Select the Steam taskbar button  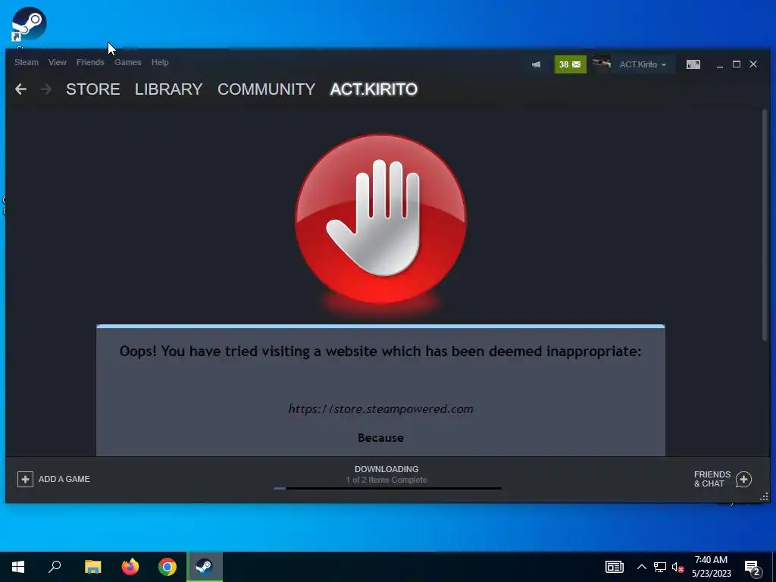tap(205, 567)
